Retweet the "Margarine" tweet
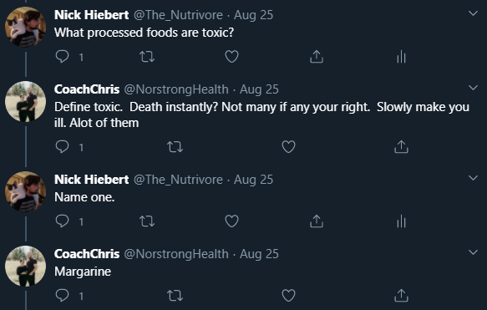This screenshot has width=487, height=310. [175, 296]
